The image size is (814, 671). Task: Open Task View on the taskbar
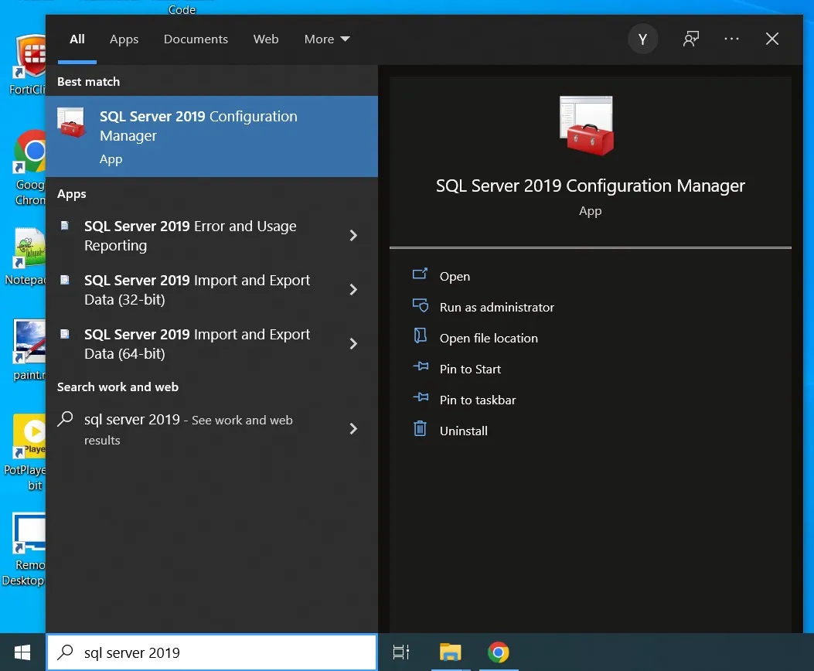[x=400, y=652]
